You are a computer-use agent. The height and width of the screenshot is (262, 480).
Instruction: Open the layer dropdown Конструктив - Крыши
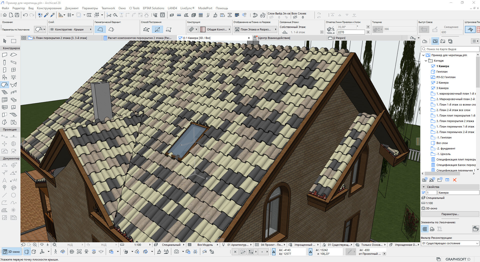70,29
